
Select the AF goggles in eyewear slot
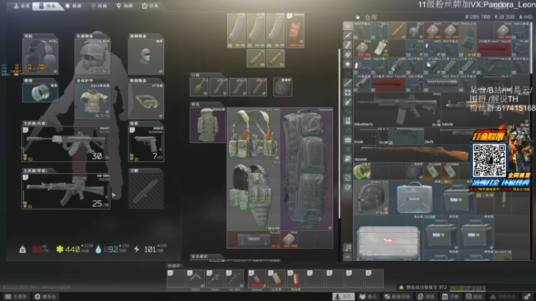pyautogui.click(x=146, y=101)
